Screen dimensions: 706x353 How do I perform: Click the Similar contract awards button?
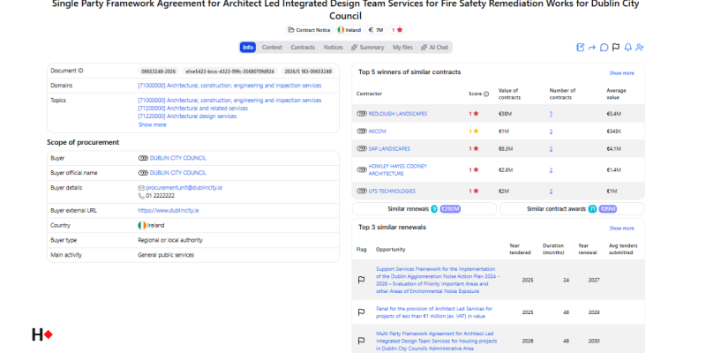[572, 209]
